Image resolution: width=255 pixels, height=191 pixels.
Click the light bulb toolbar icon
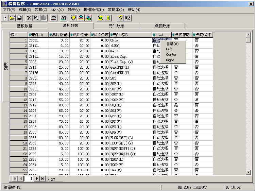point(73,18)
